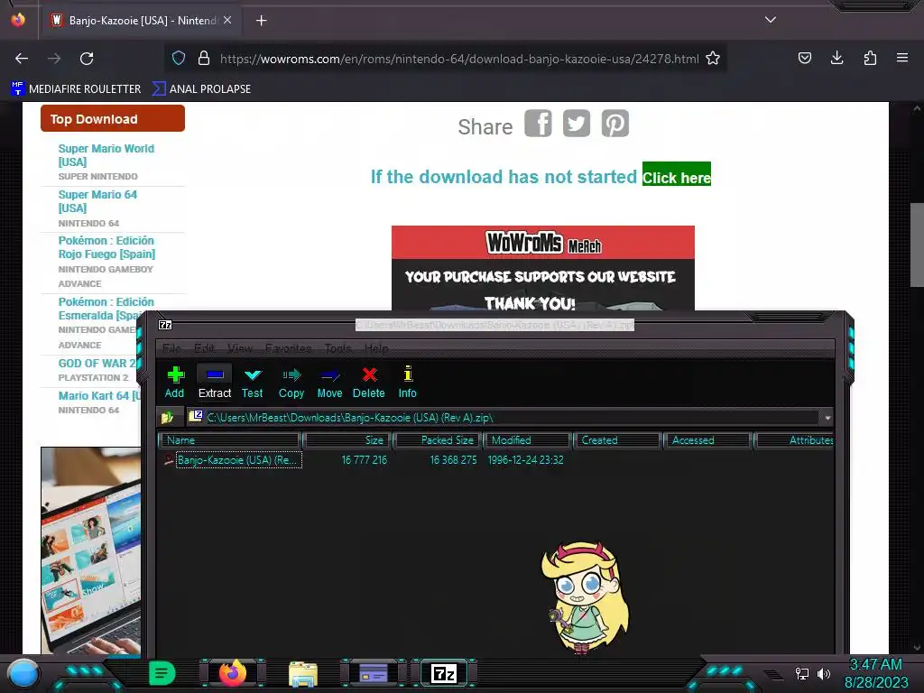Open the Favorites menu in 7-Zip
This screenshot has height=693, width=924.
click(288, 348)
